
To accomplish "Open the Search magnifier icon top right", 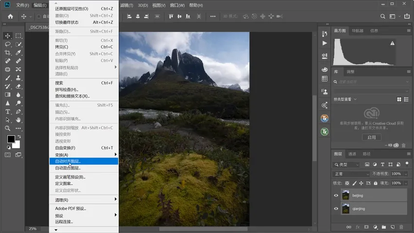I will coord(382,17).
